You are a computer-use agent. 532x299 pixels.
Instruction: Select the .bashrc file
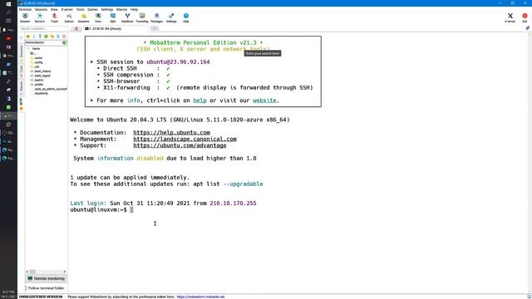39,80
